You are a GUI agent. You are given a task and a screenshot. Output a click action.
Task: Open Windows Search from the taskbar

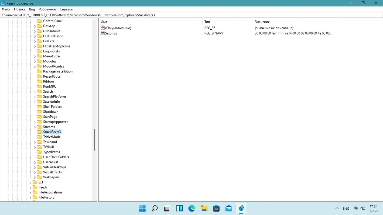pyautogui.click(x=154, y=208)
